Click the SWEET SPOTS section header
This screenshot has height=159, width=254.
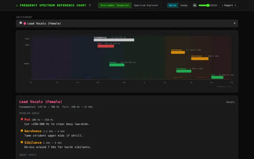click(x=28, y=155)
